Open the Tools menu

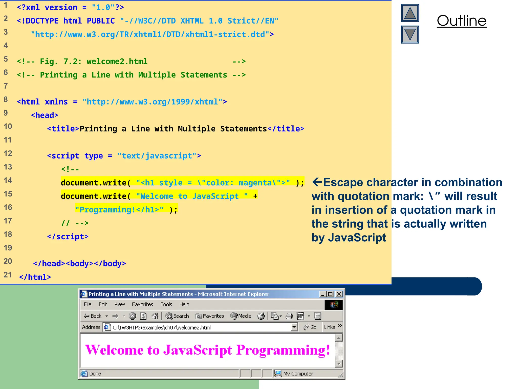coord(166,304)
